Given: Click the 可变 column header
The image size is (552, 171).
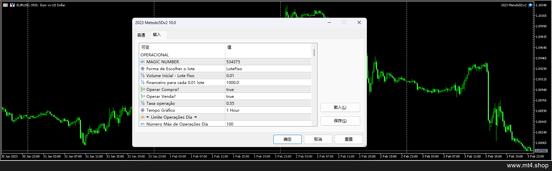Looking at the screenshot, I should [x=182, y=47].
